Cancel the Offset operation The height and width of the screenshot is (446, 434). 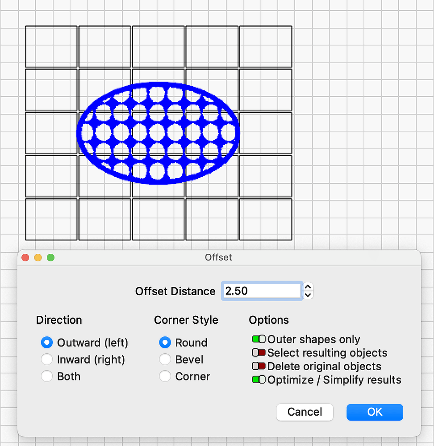click(305, 412)
